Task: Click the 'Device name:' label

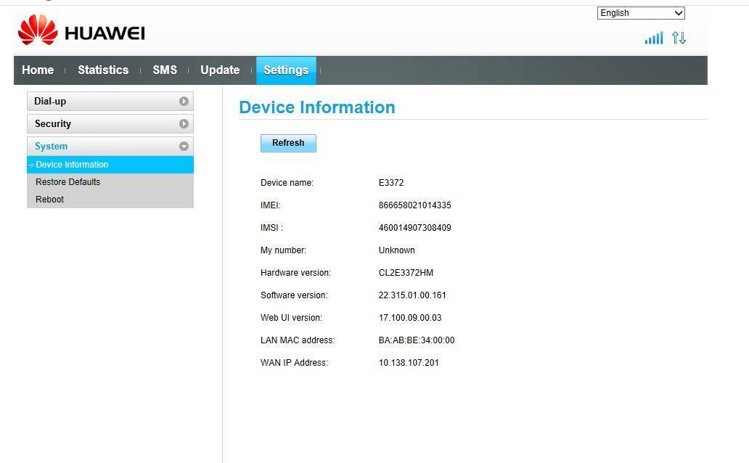Action: (x=287, y=183)
